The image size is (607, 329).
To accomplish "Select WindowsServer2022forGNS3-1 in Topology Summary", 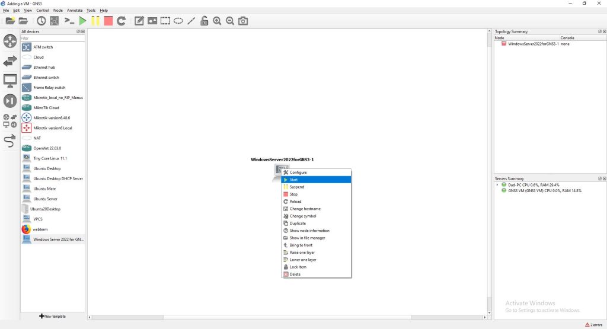I will tap(533, 44).
